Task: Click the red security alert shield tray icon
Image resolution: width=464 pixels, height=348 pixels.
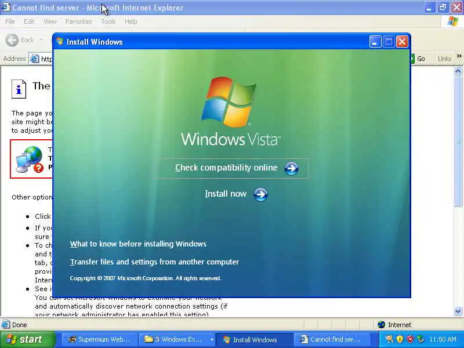Action: pos(410,339)
